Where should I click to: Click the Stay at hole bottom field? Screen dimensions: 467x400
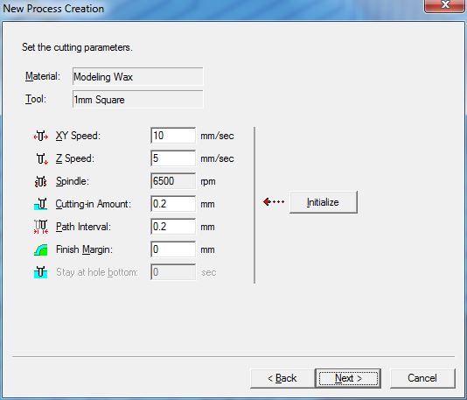(173, 272)
